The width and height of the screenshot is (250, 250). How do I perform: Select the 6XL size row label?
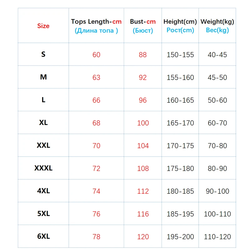click(x=43, y=237)
